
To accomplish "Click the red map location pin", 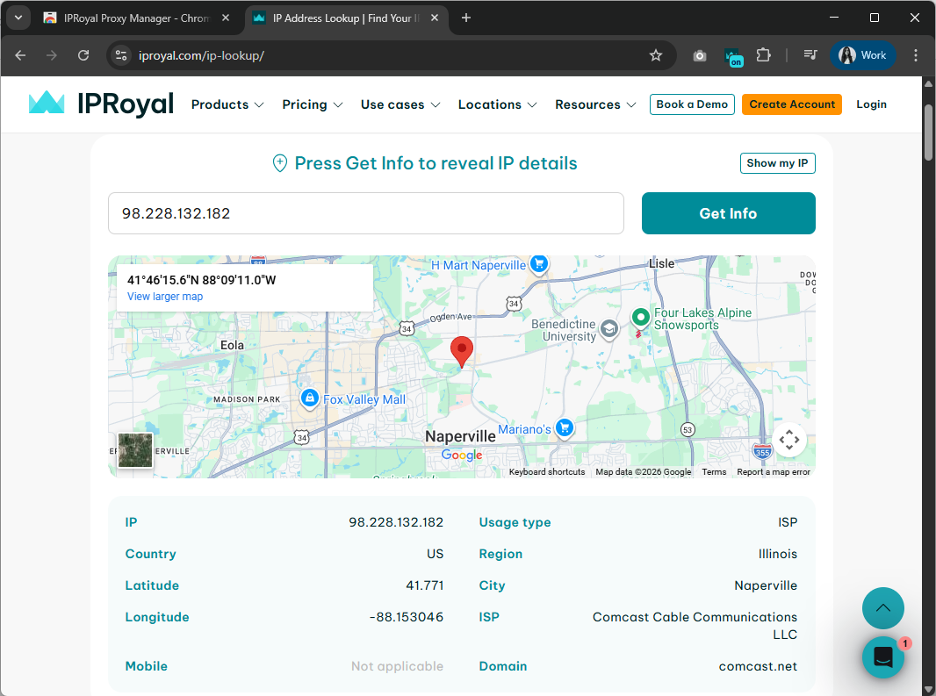I will pyautogui.click(x=462, y=350).
